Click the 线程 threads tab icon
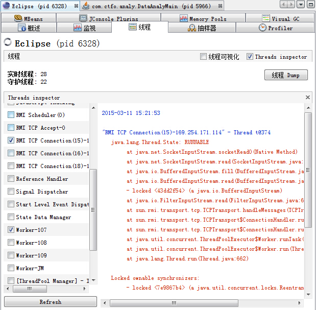The height and width of the screenshot is (310, 316). 133,27
